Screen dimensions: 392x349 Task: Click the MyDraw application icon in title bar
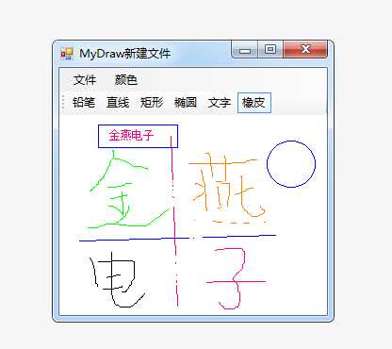[67, 54]
